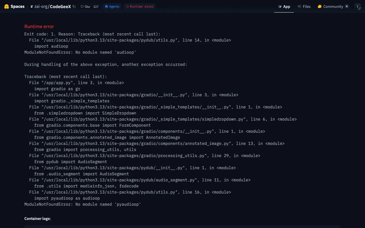The height and width of the screenshot is (228, 365).
Task: Switch to the Files tab
Action: click(x=304, y=7)
